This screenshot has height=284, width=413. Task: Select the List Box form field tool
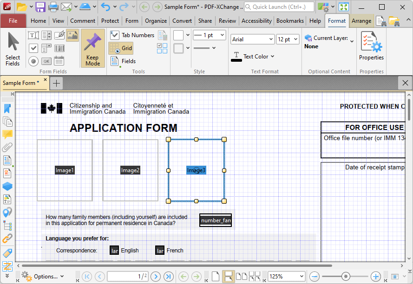(x=46, y=35)
